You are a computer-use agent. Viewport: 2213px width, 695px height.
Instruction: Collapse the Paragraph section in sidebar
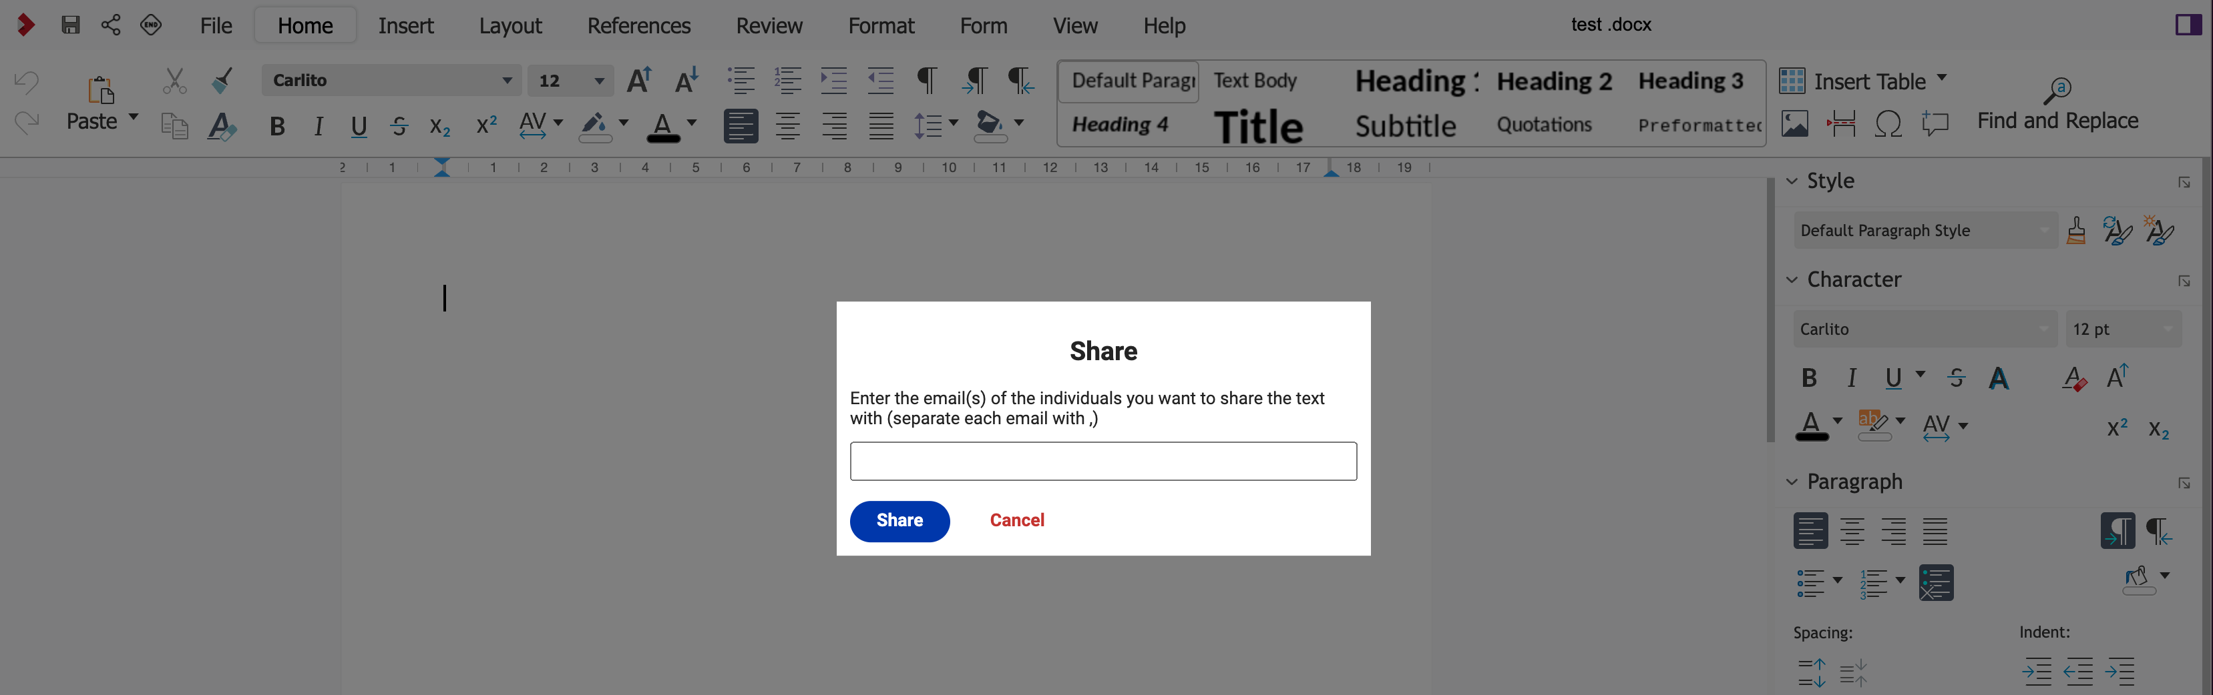[1791, 482]
